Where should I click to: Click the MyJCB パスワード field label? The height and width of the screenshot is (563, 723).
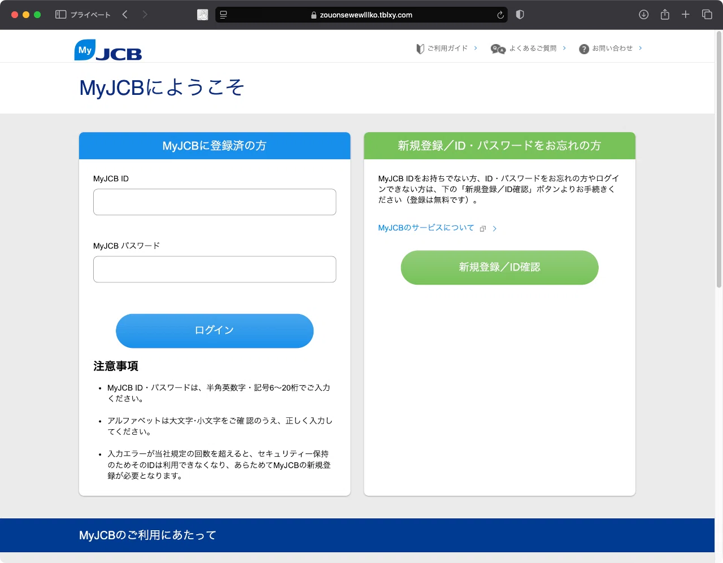point(127,246)
